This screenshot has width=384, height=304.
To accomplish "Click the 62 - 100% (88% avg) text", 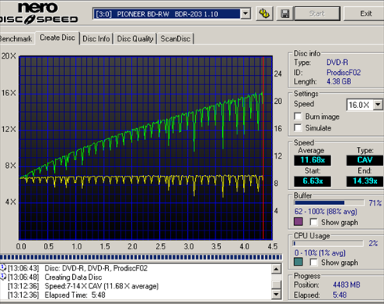I will tap(325, 211).
